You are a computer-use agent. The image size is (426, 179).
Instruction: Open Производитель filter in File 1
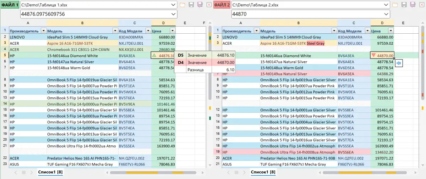[44, 31]
